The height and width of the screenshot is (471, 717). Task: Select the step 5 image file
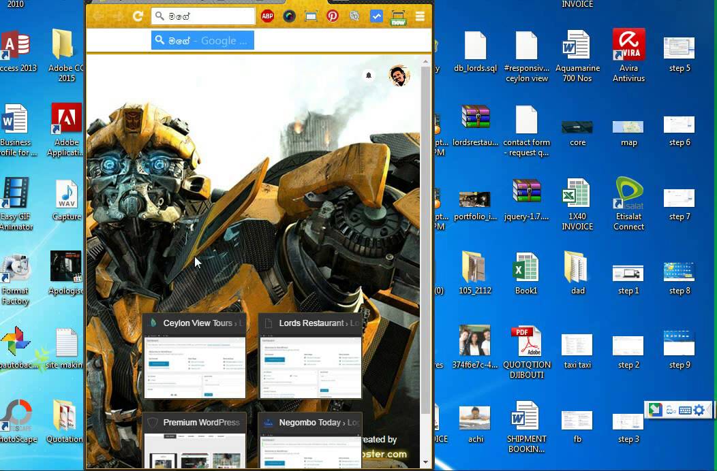point(680,54)
